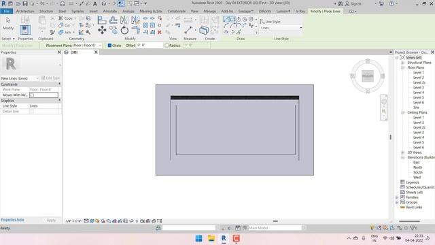435x245 pixels.
Task: Close the (3D) view tab
Action: click(x=96, y=52)
